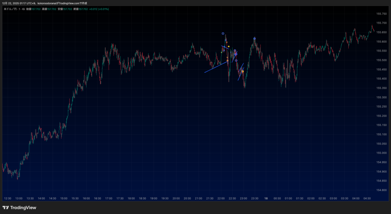391x214 pixels.
Task: Select the 米ドル/円 · 1 · IG symbol title
Action: pyautogui.click(x=14, y=9)
